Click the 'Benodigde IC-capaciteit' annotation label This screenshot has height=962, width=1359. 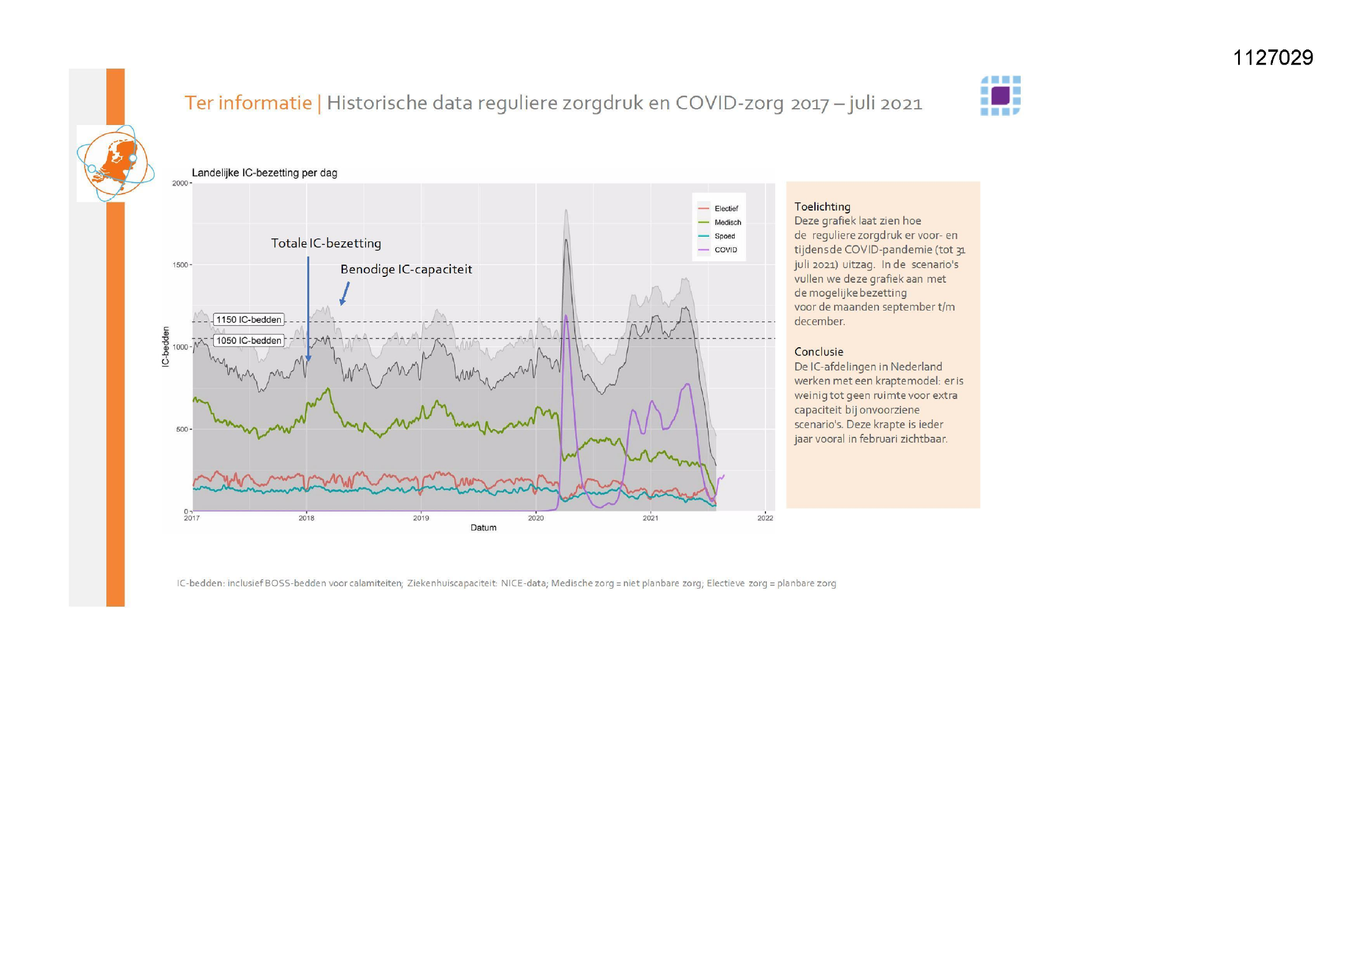tap(406, 269)
